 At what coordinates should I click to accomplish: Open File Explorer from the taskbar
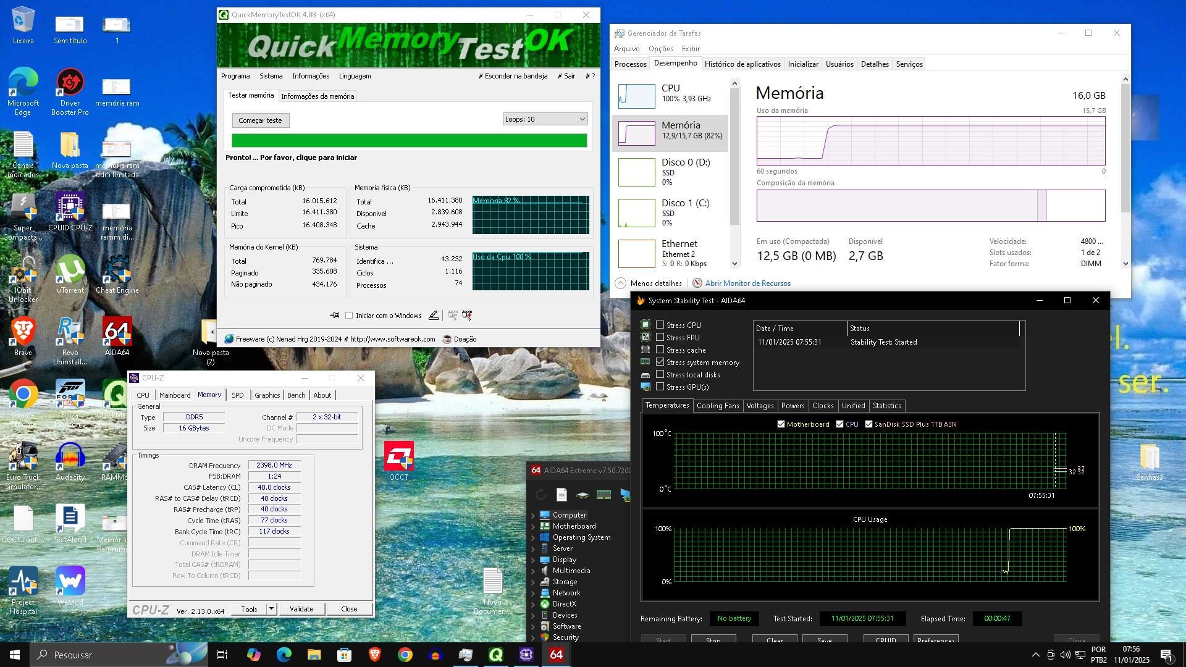point(314,655)
